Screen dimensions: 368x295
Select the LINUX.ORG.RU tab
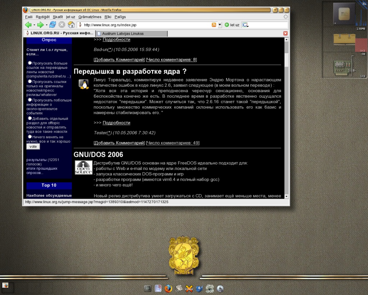click(x=60, y=33)
